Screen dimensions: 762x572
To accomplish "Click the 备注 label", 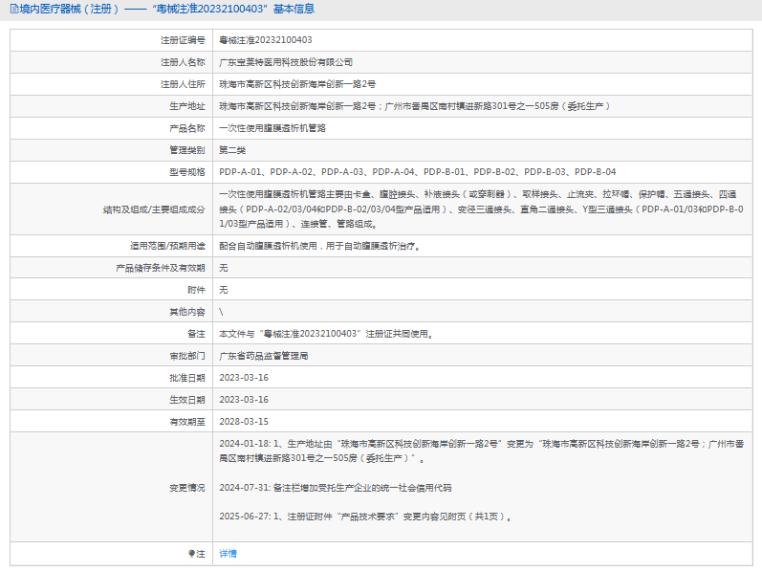I will pos(196,334).
